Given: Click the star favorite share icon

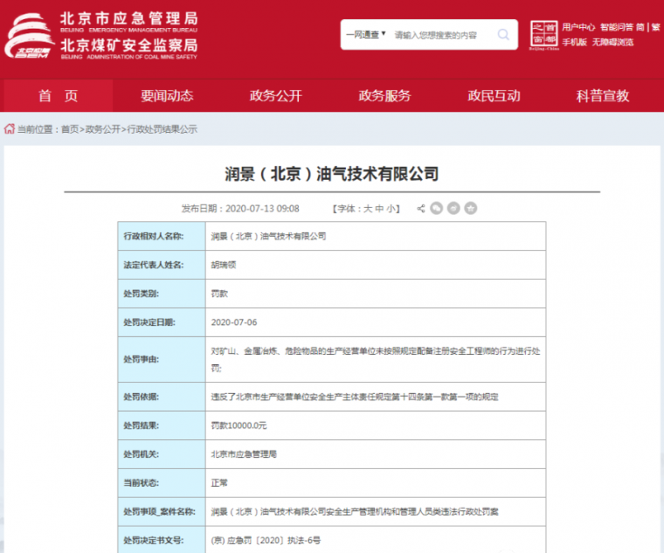Looking at the screenshot, I should click(x=470, y=209).
